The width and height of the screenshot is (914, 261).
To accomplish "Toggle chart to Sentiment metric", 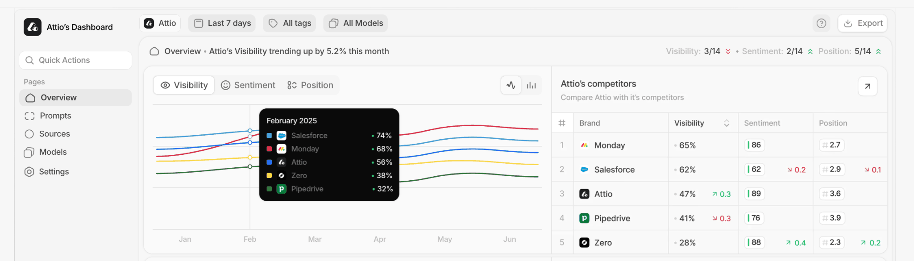I will click(x=248, y=85).
